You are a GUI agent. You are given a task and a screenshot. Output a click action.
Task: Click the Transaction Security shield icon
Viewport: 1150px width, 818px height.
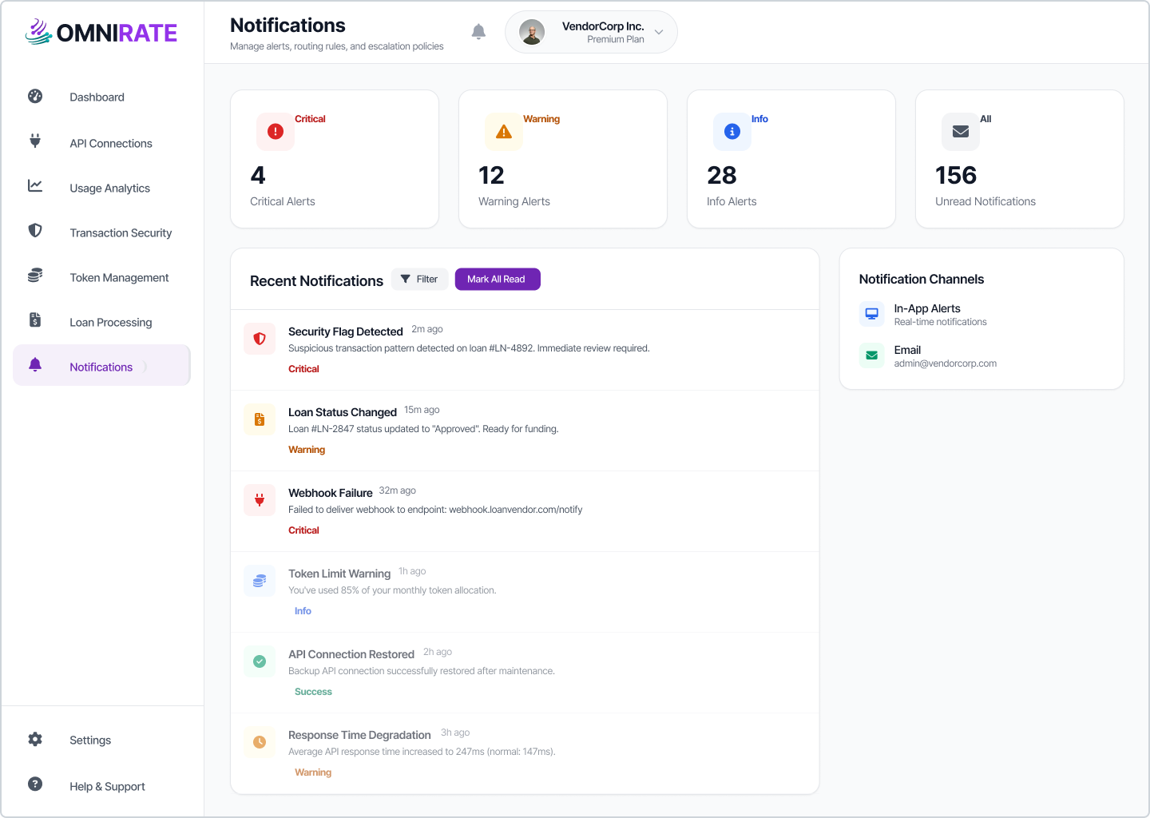[35, 231]
